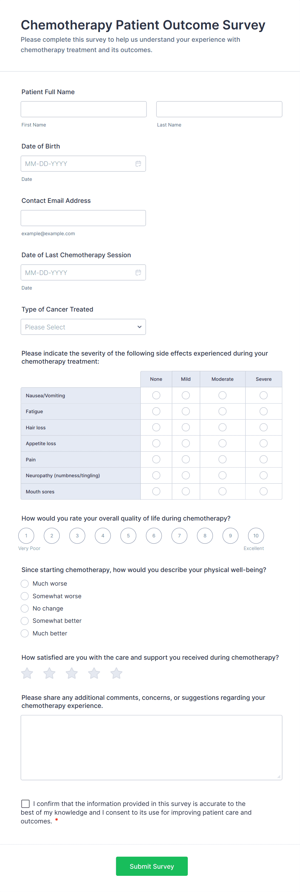
Task: Give five-star care satisfaction rating
Action: [x=116, y=673]
